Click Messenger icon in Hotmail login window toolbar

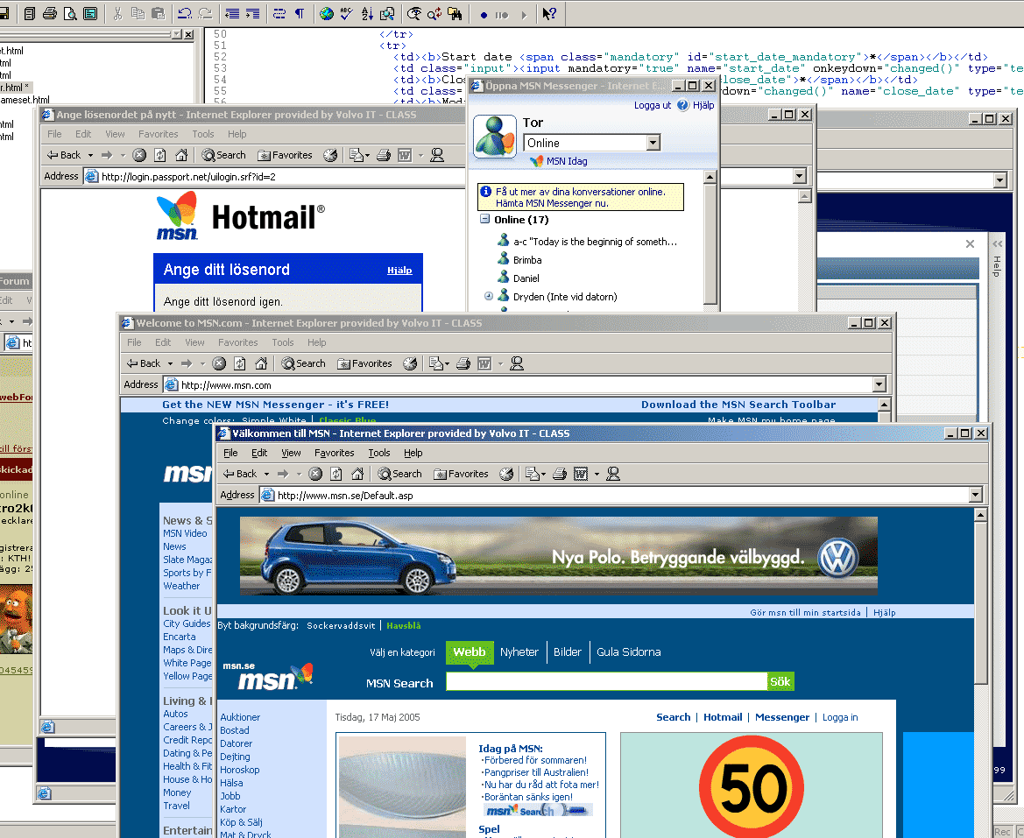(437, 155)
